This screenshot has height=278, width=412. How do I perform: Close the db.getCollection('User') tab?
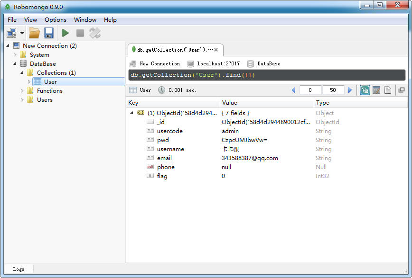[x=216, y=50]
